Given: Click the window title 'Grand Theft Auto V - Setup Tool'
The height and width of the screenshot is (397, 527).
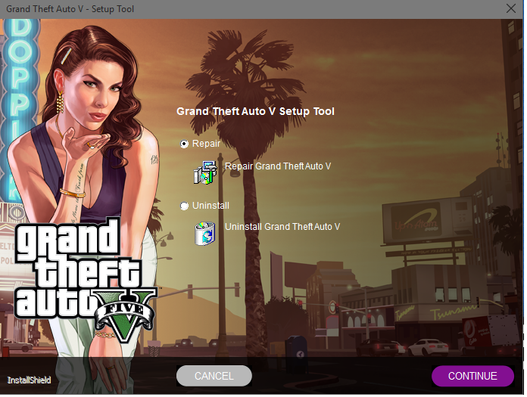Looking at the screenshot, I should pos(70,9).
